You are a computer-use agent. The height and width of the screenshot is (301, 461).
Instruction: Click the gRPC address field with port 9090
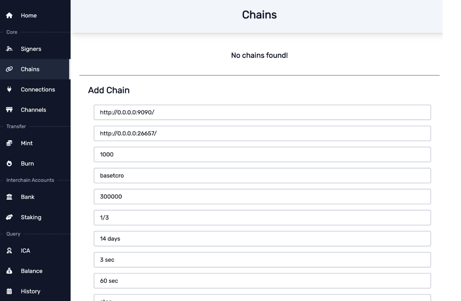[262, 112]
